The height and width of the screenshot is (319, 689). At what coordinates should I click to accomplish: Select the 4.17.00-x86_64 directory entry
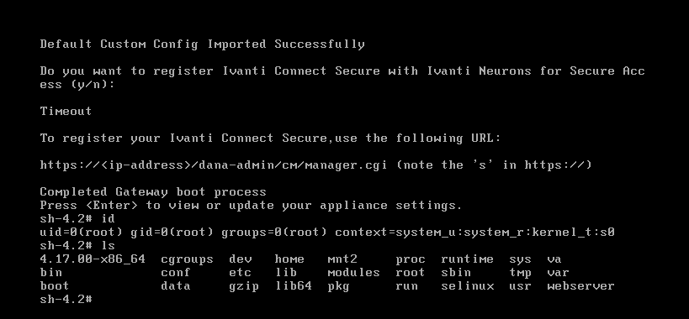pyautogui.click(x=93, y=259)
